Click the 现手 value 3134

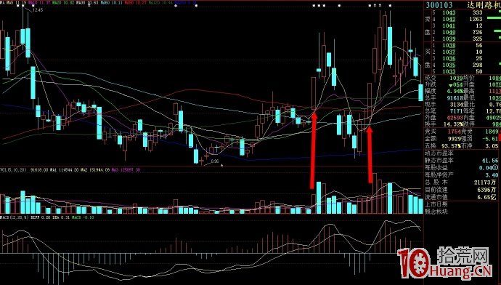[456, 104]
